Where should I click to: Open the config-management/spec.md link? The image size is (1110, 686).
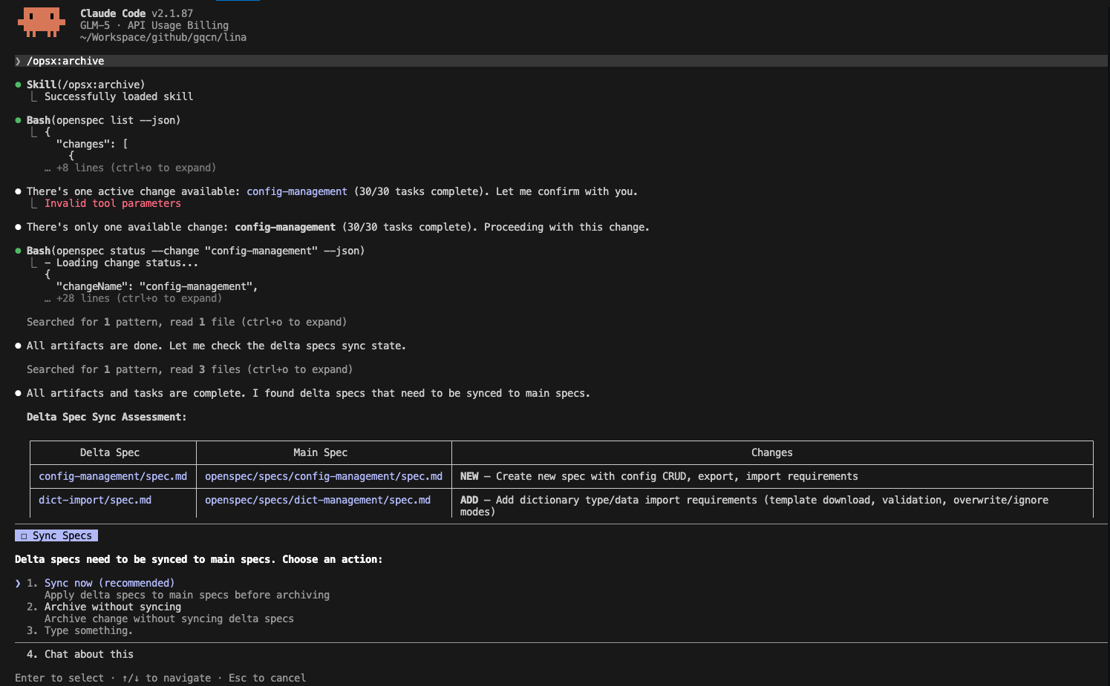113,475
